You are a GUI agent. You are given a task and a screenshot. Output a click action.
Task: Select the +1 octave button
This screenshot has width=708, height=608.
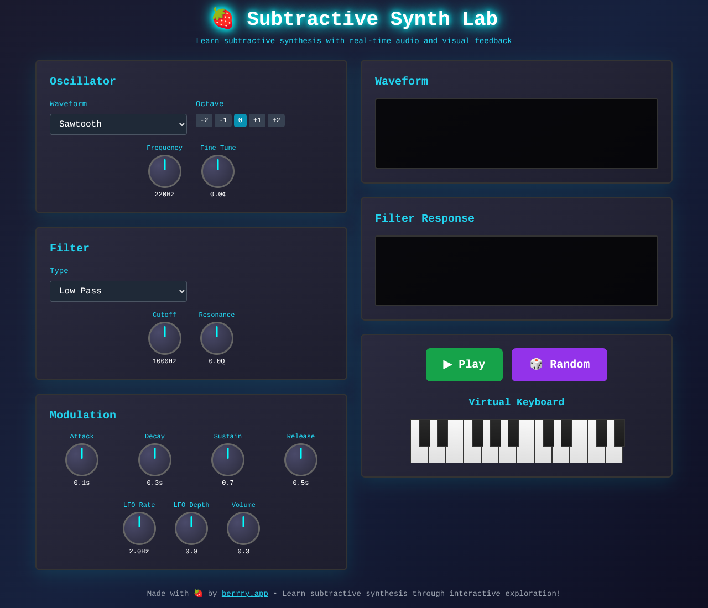(257, 120)
